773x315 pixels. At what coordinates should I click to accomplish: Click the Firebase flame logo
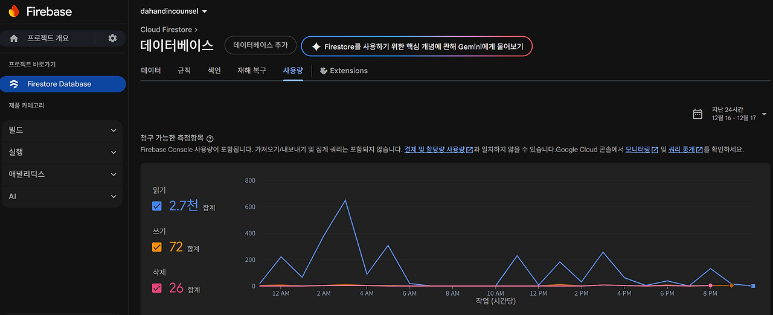pyautogui.click(x=13, y=11)
